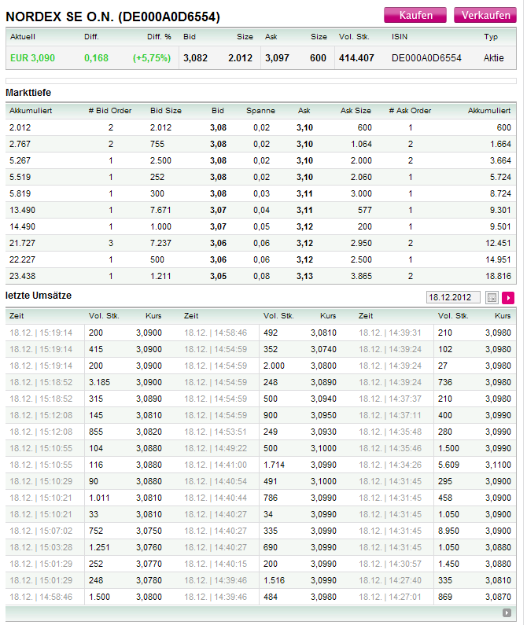Click Bid Size value 7.671

[160, 210]
